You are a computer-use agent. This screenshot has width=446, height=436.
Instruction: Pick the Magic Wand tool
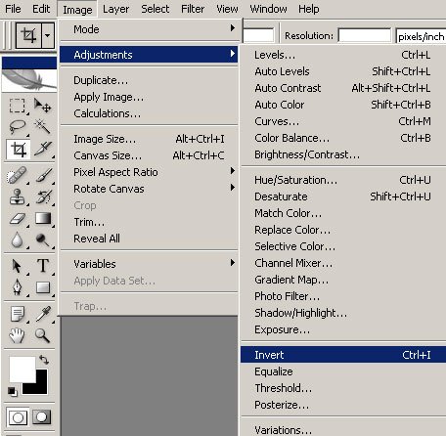click(42, 127)
